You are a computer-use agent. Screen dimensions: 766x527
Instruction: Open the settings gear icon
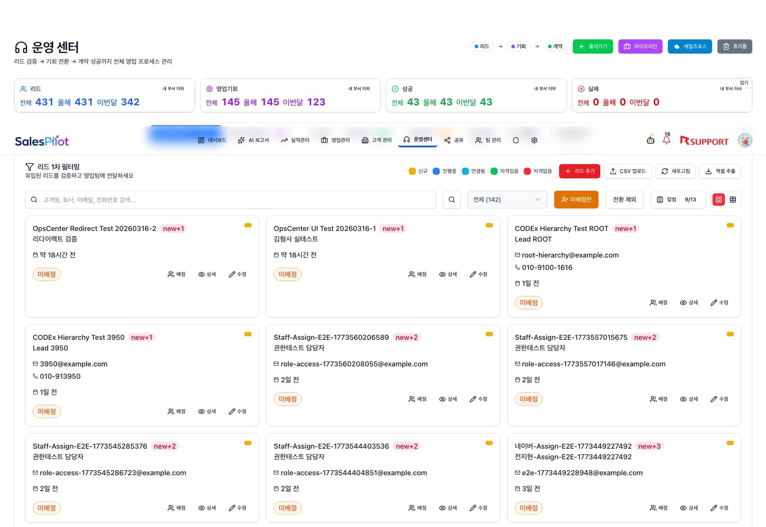coord(534,140)
